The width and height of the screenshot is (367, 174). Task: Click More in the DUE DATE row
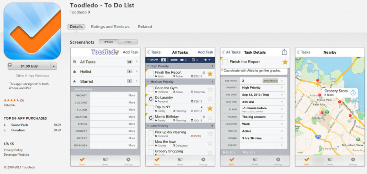click(132, 103)
